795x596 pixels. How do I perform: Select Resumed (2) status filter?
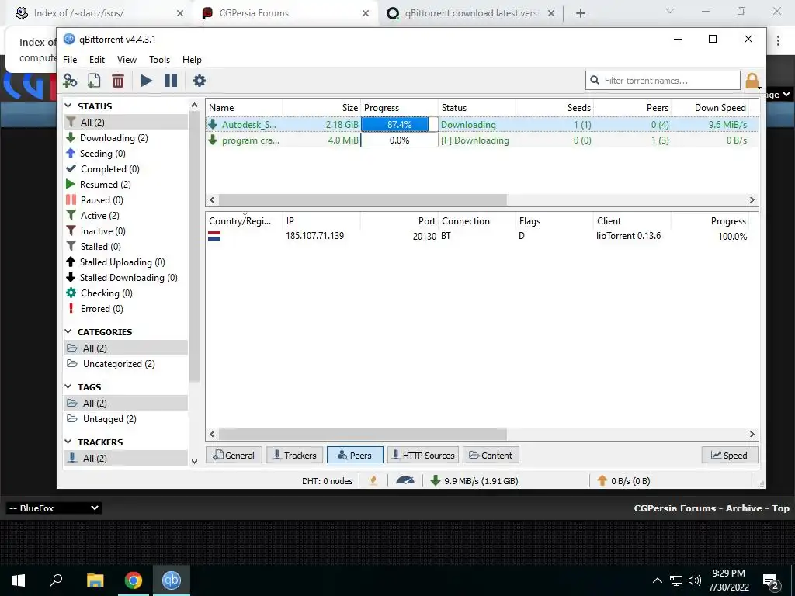click(105, 185)
